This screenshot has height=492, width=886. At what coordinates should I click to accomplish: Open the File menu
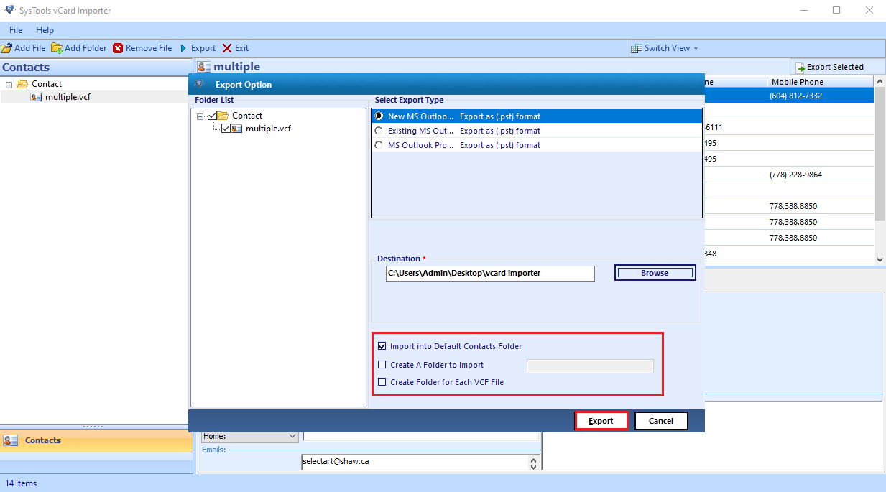(16, 30)
